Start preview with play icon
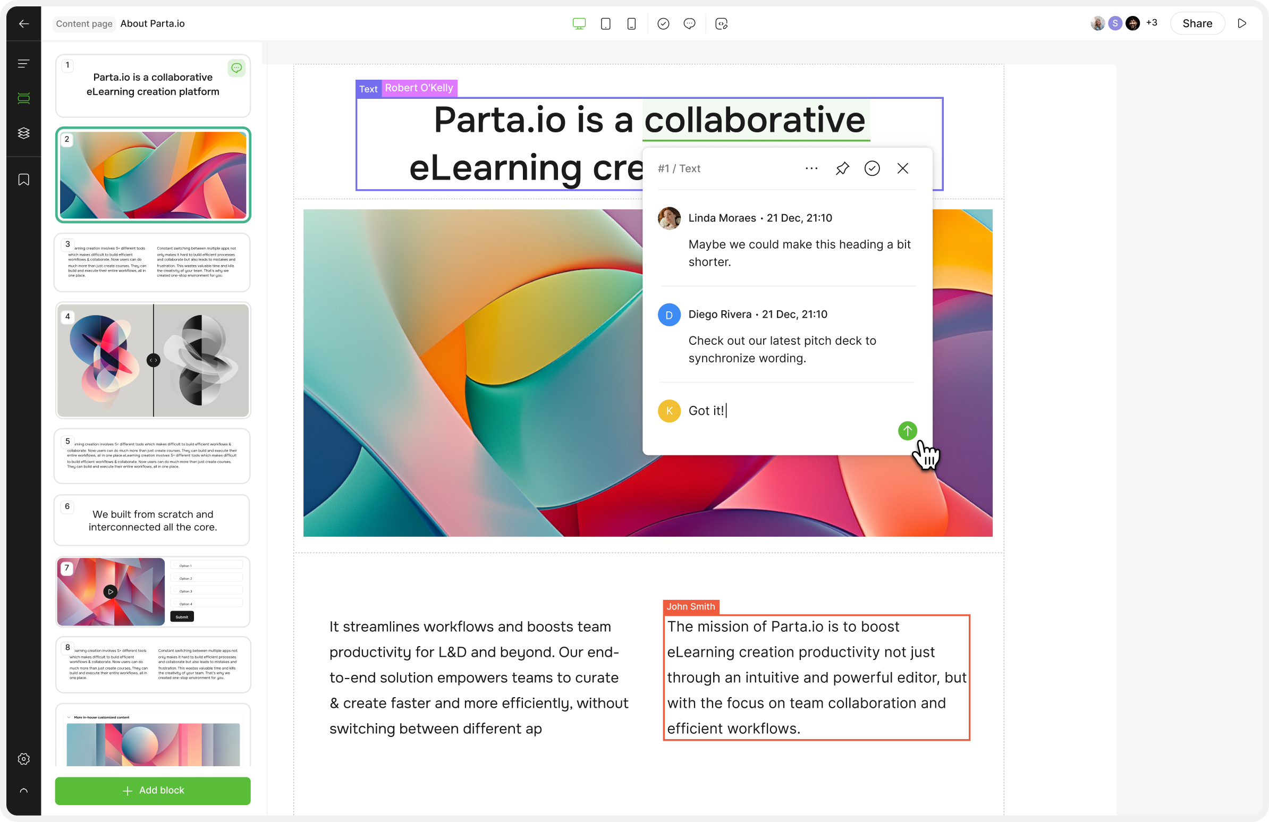 point(1242,23)
